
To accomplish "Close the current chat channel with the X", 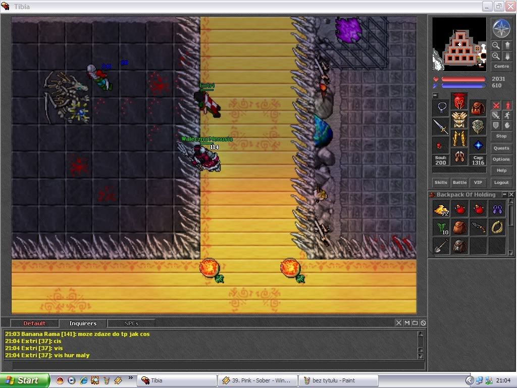I will [x=399, y=323].
